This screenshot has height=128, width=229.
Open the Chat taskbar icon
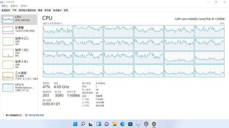(x=107, y=124)
